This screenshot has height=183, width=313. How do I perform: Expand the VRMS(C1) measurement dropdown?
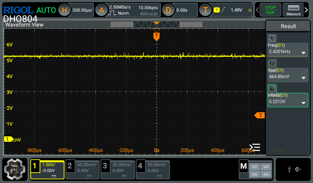tap(303, 103)
